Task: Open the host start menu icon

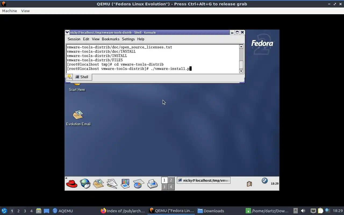Action: pyautogui.click(x=4, y=211)
